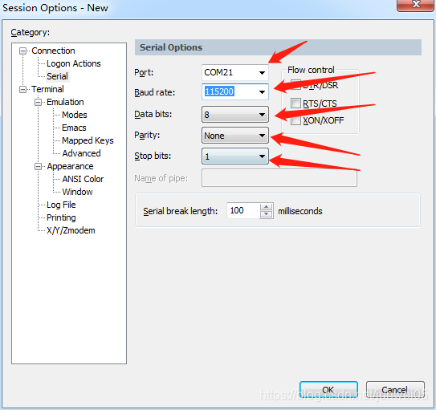Open the Data bits dropdown
This screenshot has width=436, height=410.
(235, 115)
